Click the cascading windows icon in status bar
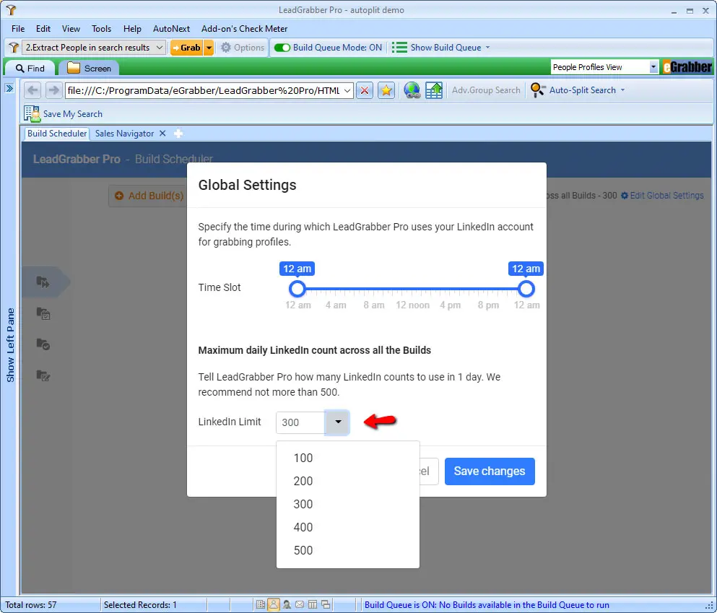This screenshot has width=717, height=613. pos(326,605)
